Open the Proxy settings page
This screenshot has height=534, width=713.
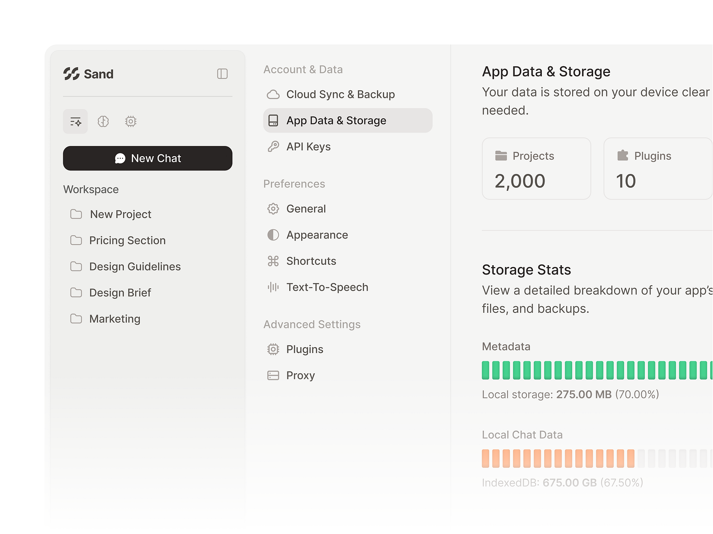pos(301,375)
